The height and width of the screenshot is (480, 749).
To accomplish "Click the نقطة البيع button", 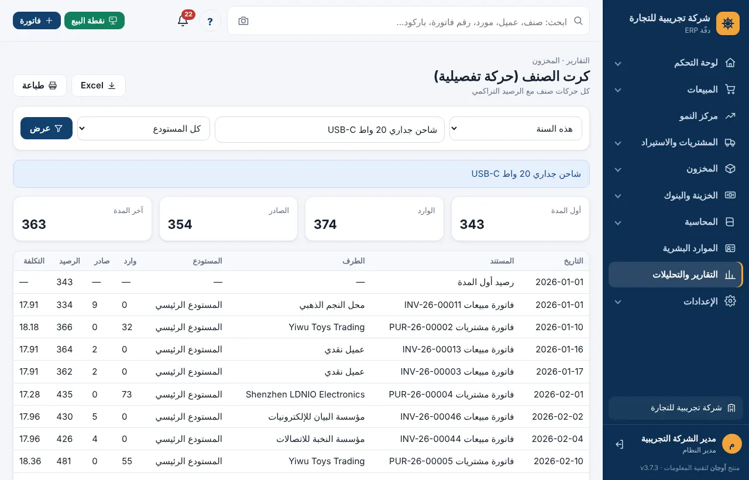I will (x=94, y=20).
